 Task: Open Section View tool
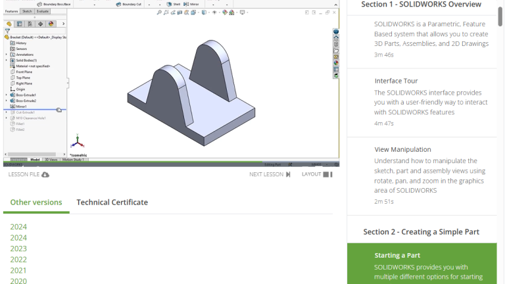[180, 12]
